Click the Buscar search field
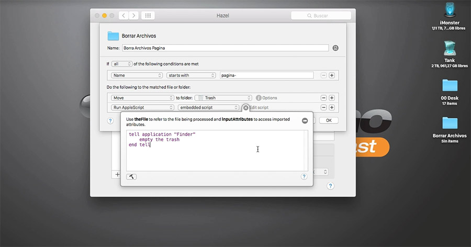 (x=321, y=16)
